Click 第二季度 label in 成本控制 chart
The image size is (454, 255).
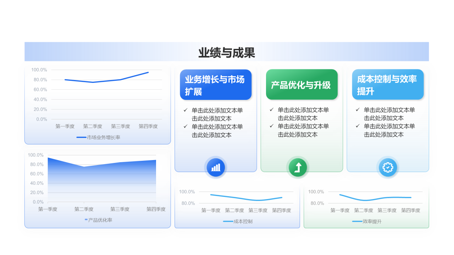click(x=234, y=210)
